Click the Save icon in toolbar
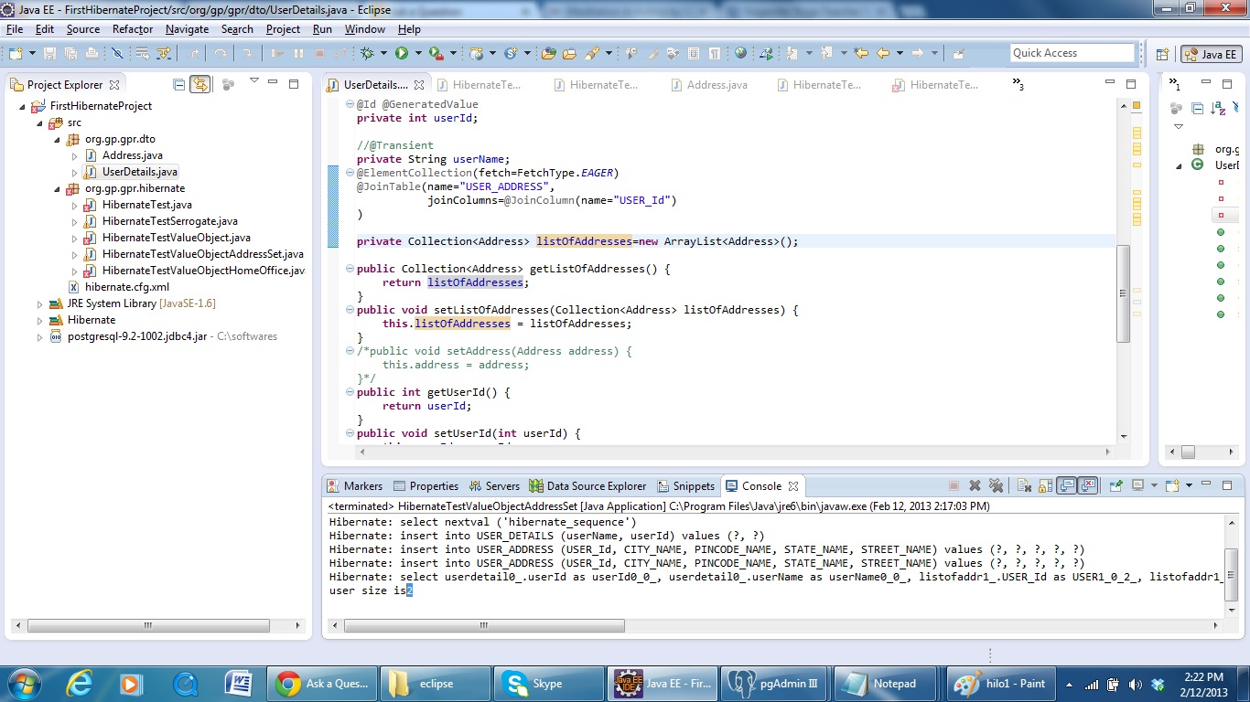This screenshot has height=702, width=1250. pos(49,54)
